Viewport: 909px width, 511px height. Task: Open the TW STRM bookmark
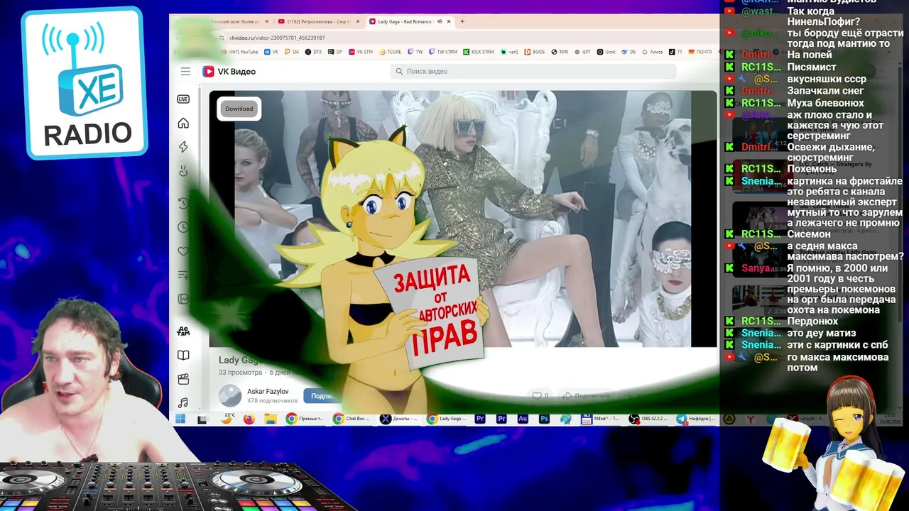pyautogui.click(x=442, y=52)
